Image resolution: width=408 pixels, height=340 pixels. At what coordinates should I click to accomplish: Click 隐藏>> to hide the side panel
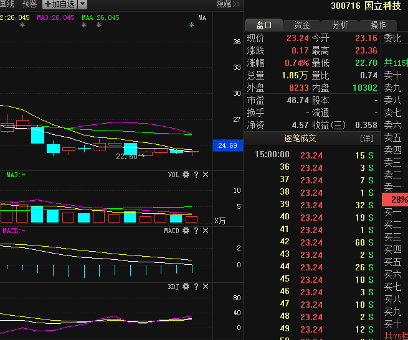pyautogui.click(x=228, y=4)
